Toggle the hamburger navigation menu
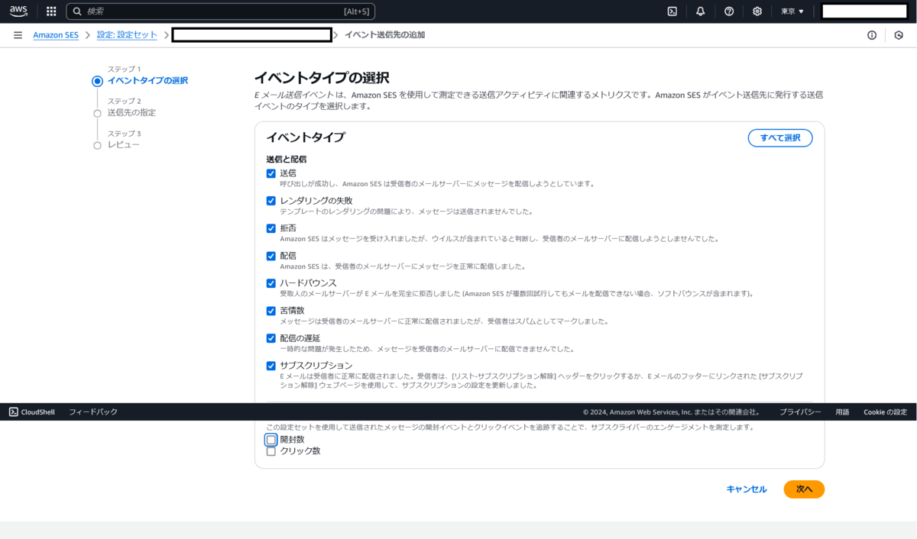Viewport: 917px width, 539px height. 18,35
